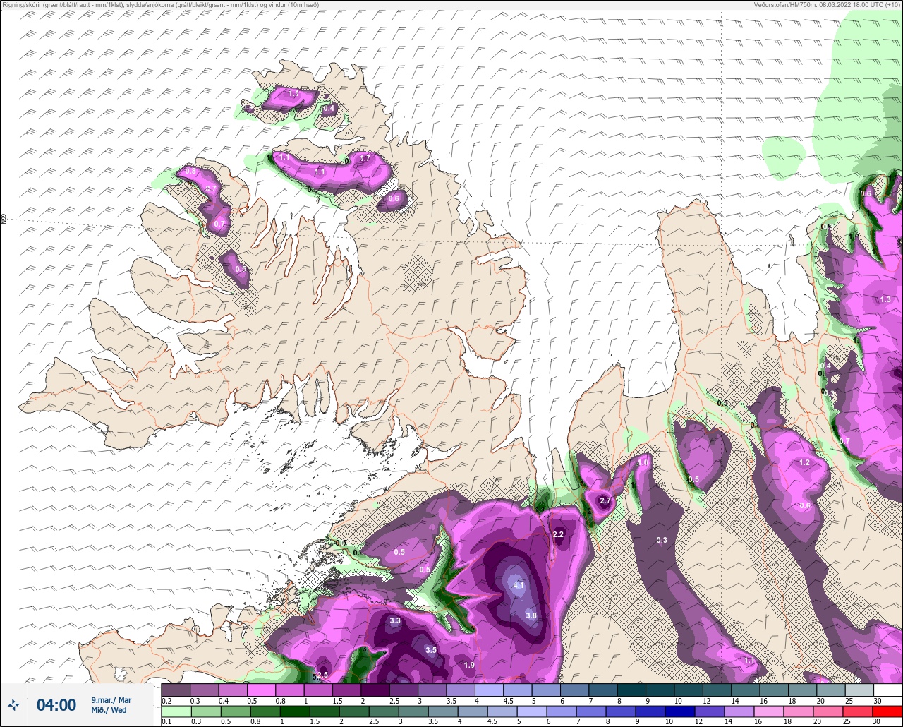This screenshot has width=903, height=727.
Task: Click the darkest purple 2 swatch in the upper legend row
Action: click(375, 690)
